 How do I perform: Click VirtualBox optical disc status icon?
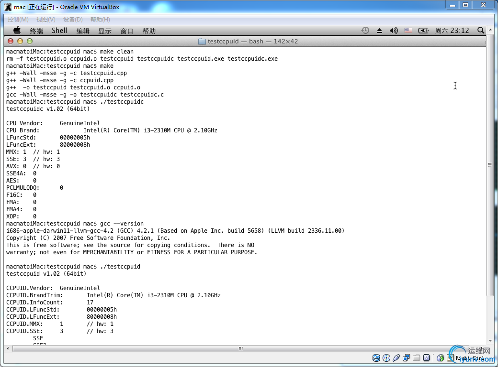pos(386,358)
